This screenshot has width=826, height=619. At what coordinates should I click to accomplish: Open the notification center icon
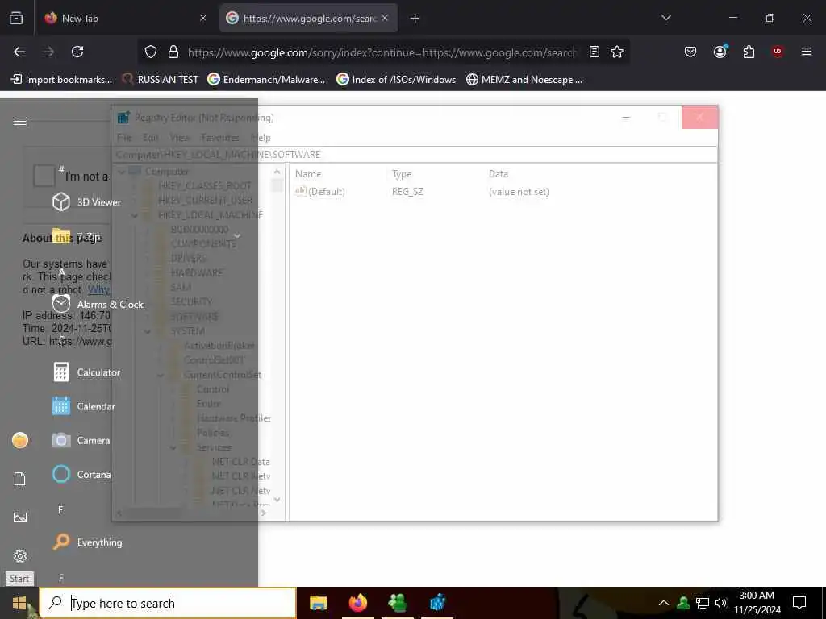[799, 603]
